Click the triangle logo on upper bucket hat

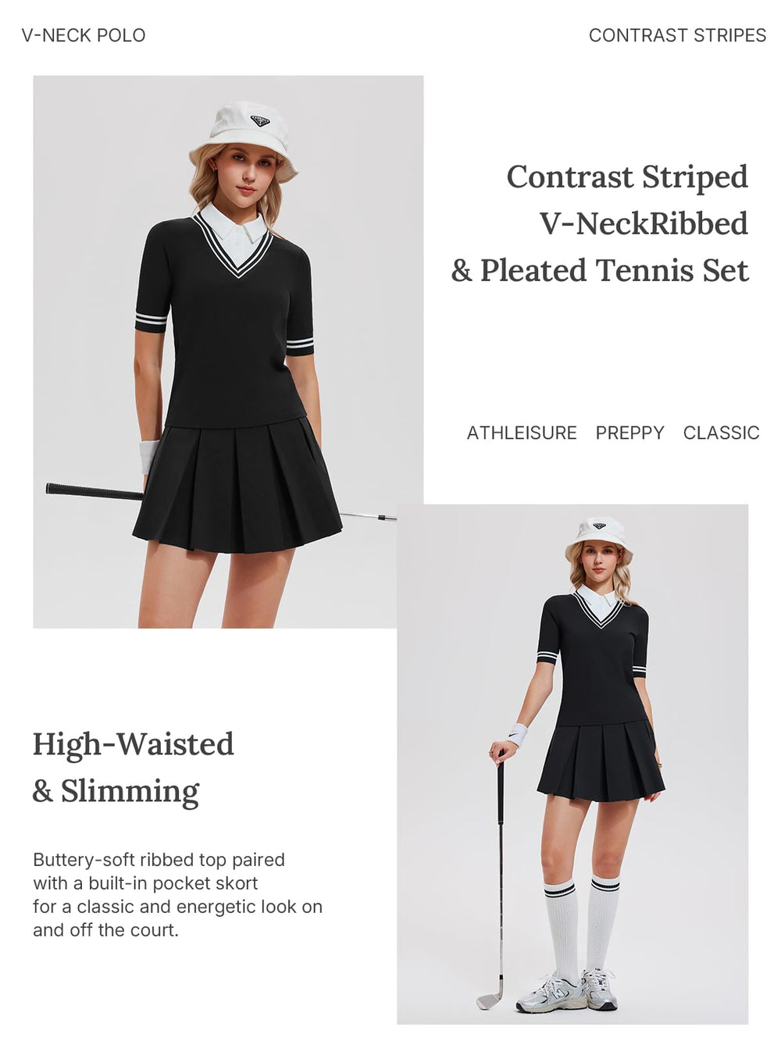pos(260,121)
